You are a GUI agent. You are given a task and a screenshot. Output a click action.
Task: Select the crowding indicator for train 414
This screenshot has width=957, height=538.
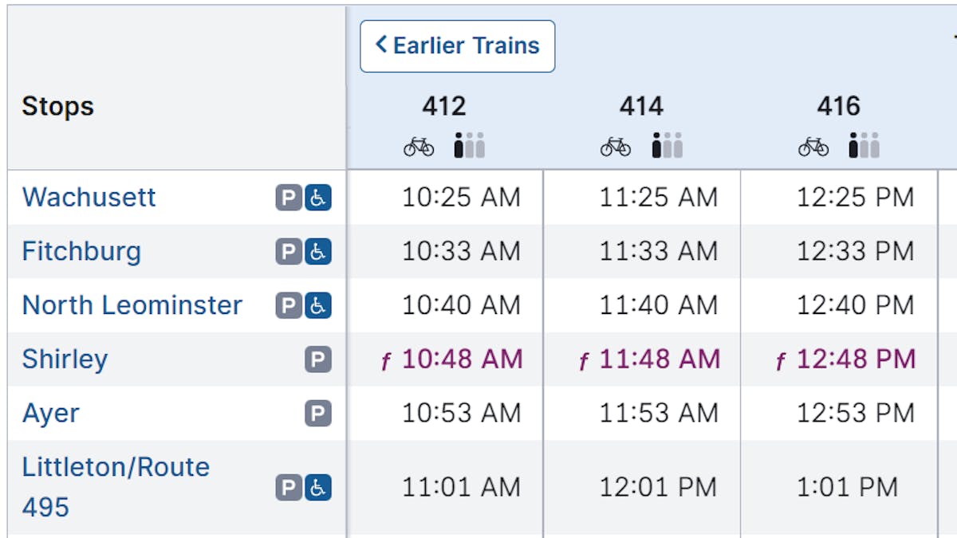664,145
